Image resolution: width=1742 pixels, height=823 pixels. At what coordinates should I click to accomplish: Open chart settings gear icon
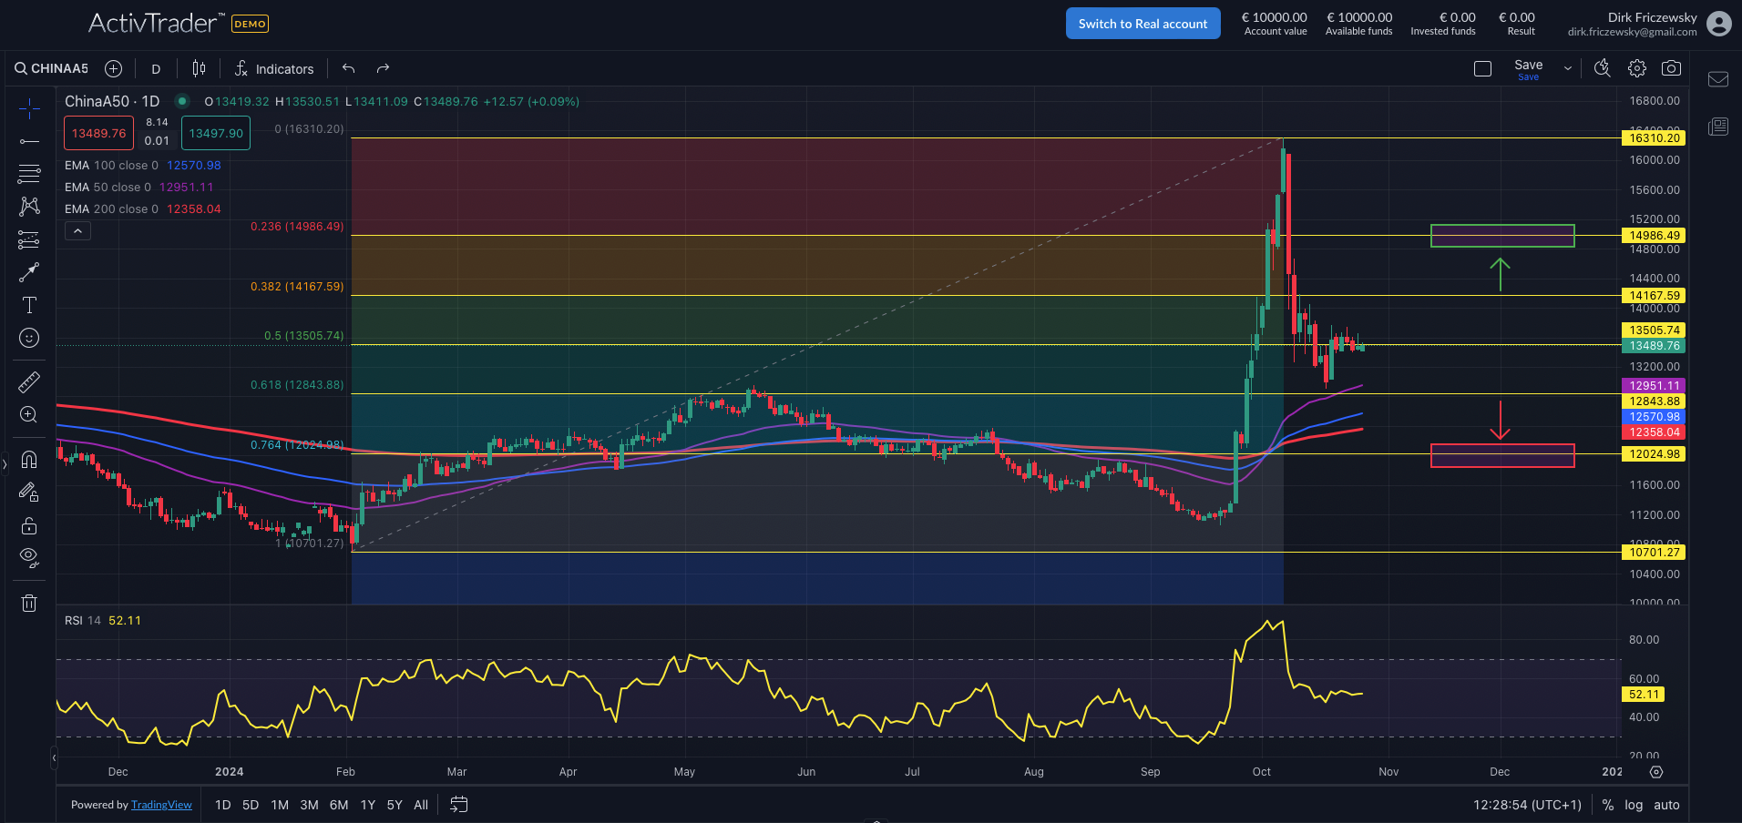click(1637, 68)
